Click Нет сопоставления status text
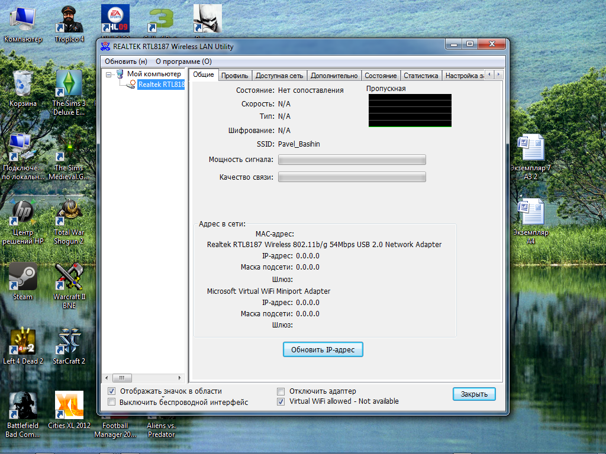The height and width of the screenshot is (454, 606). coord(311,90)
